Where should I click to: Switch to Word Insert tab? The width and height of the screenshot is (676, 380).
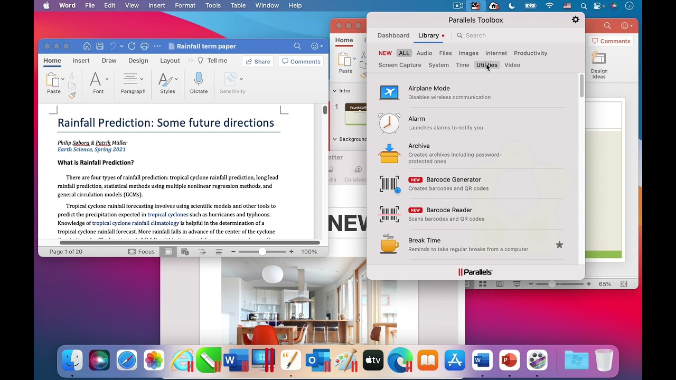tap(81, 61)
